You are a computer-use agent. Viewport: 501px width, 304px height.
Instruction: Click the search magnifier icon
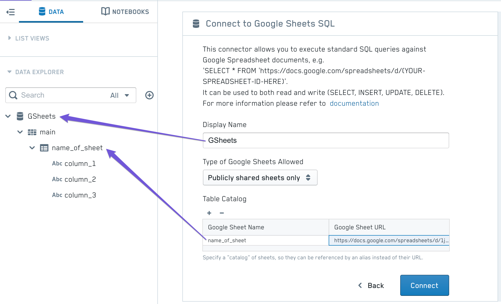point(13,95)
